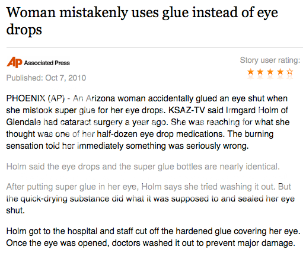
Task: Rate the story four stars
Action: 280,72
